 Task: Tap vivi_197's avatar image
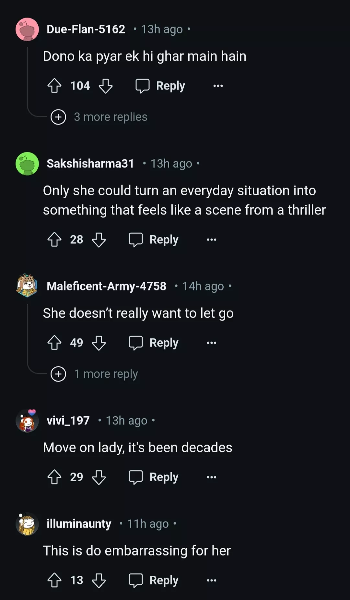27,421
